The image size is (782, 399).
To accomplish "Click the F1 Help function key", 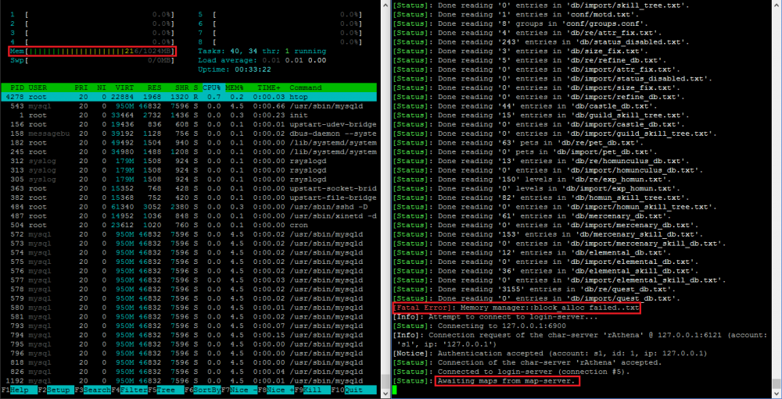I will tap(19, 390).
